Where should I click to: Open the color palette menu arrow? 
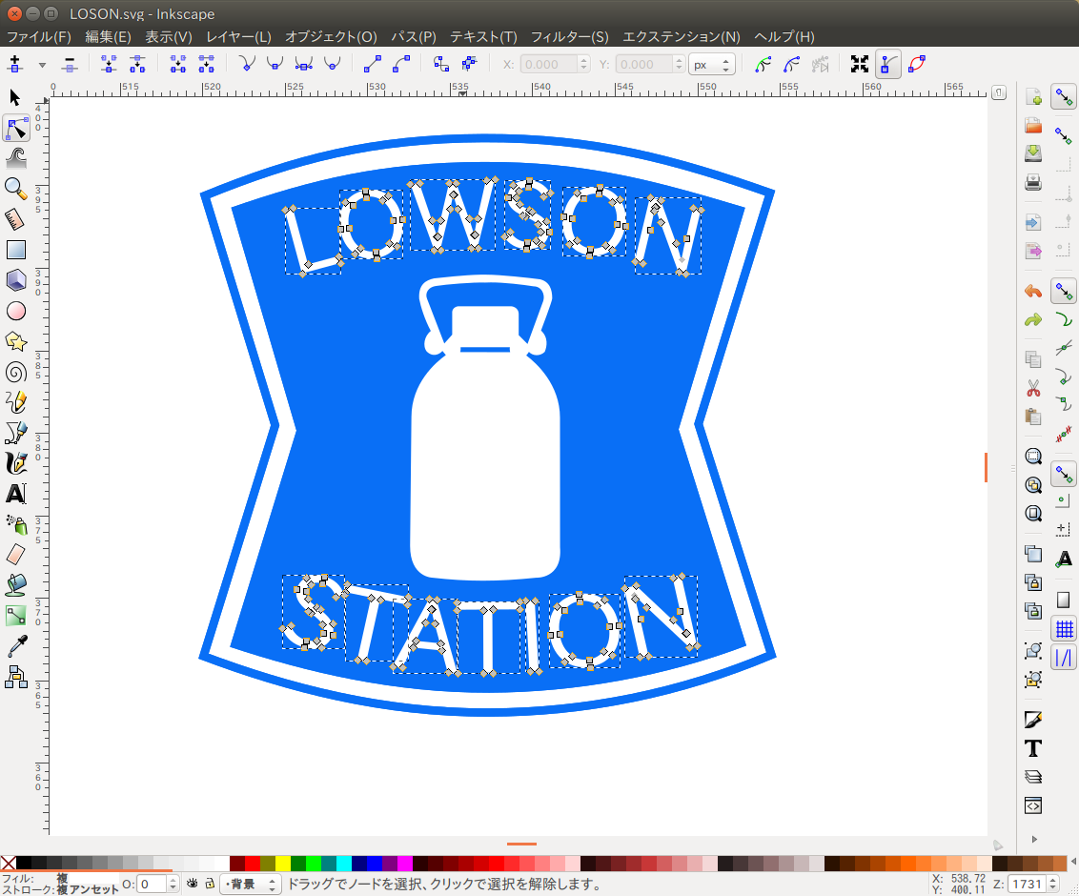1073,863
